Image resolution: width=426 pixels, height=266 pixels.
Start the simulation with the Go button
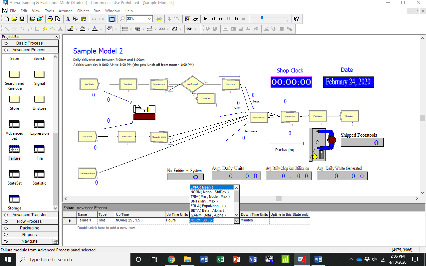point(205,19)
